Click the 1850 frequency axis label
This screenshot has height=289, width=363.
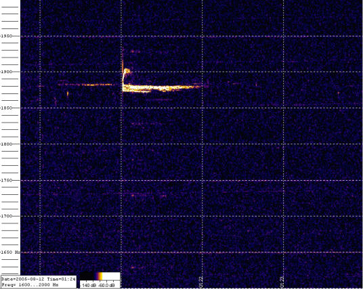click(6, 108)
